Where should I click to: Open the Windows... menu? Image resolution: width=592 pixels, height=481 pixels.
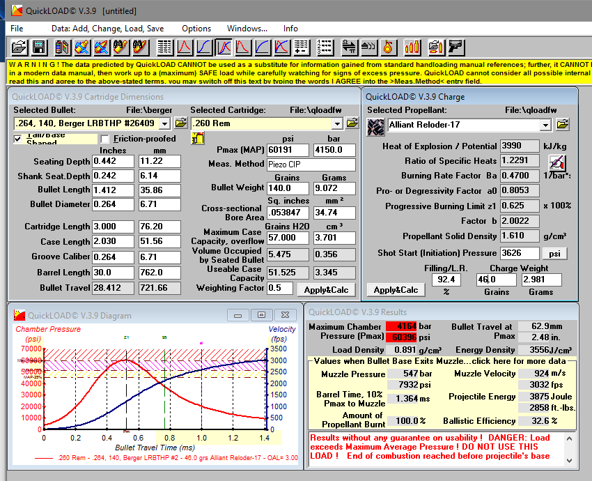point(247,29)
